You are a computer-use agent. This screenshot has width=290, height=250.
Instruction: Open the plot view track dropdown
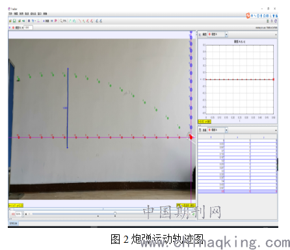pos(226,35)
